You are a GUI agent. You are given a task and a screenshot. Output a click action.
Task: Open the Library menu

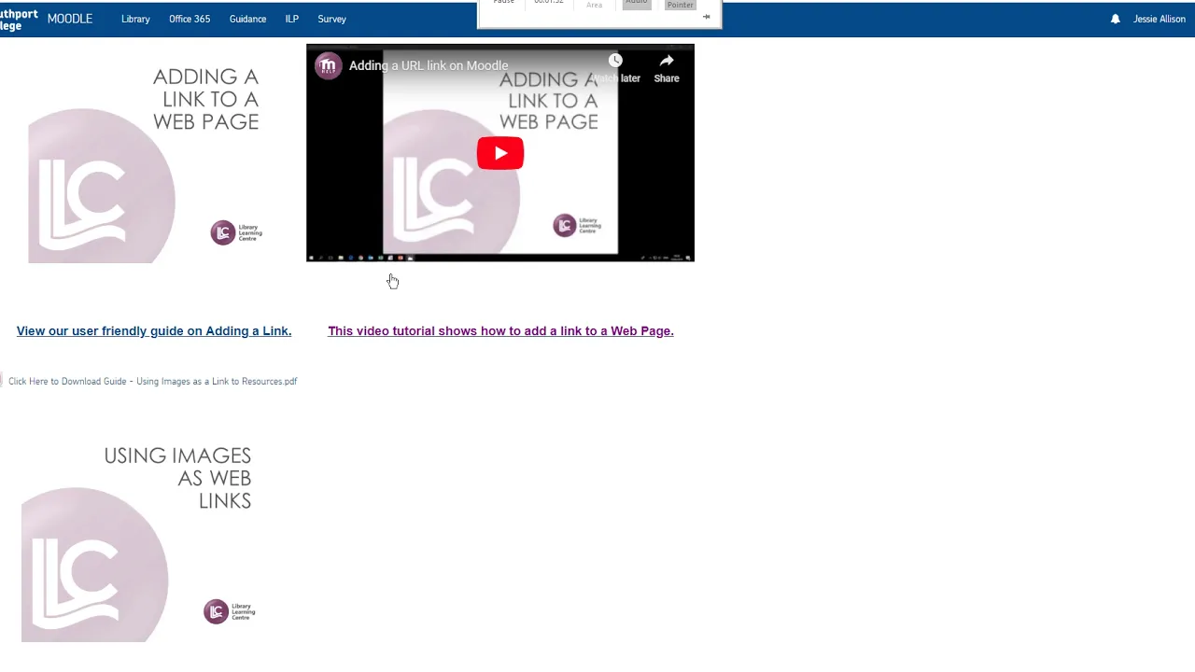pos(135,19)
